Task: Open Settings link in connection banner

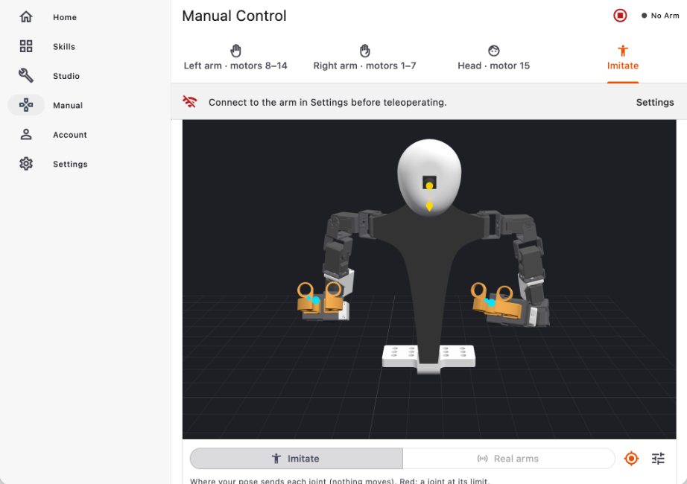Action: click(654, 103)
